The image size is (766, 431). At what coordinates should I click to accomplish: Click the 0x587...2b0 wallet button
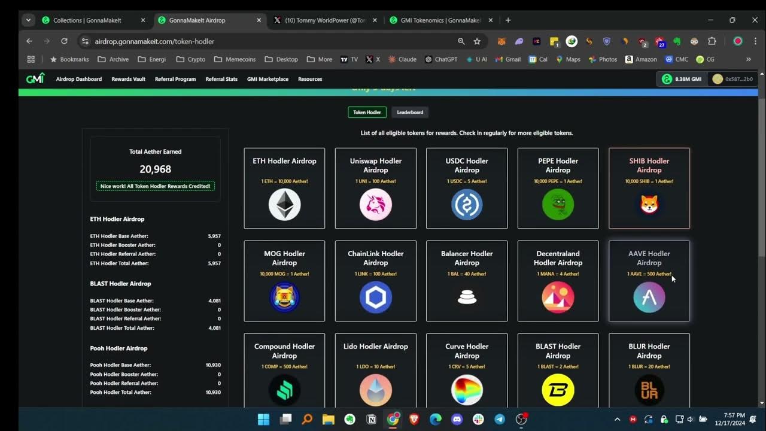click(732, 79)
